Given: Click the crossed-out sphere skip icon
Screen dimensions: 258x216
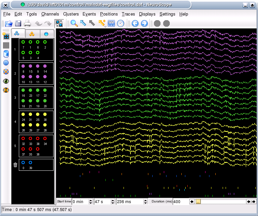Looking at the screenshot, I should [6, 72].
